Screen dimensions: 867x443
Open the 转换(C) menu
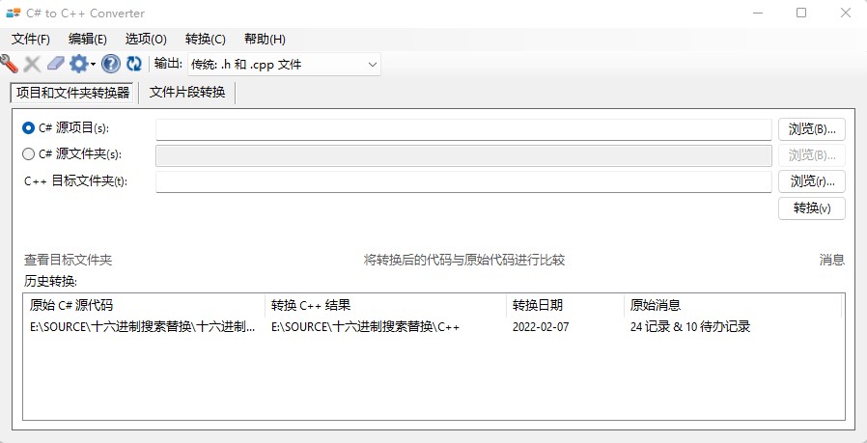point(206,40)
